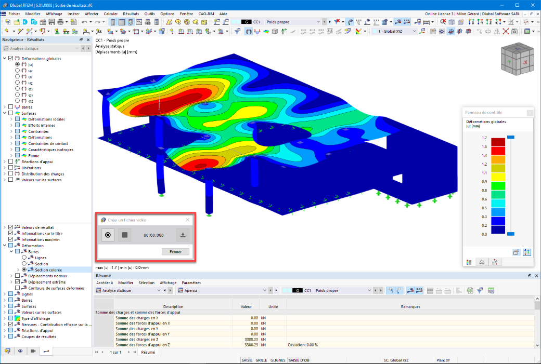Screen dimensions: 541x364
Task: Open the color scale tab in control panel
Action: pos(469,262)
